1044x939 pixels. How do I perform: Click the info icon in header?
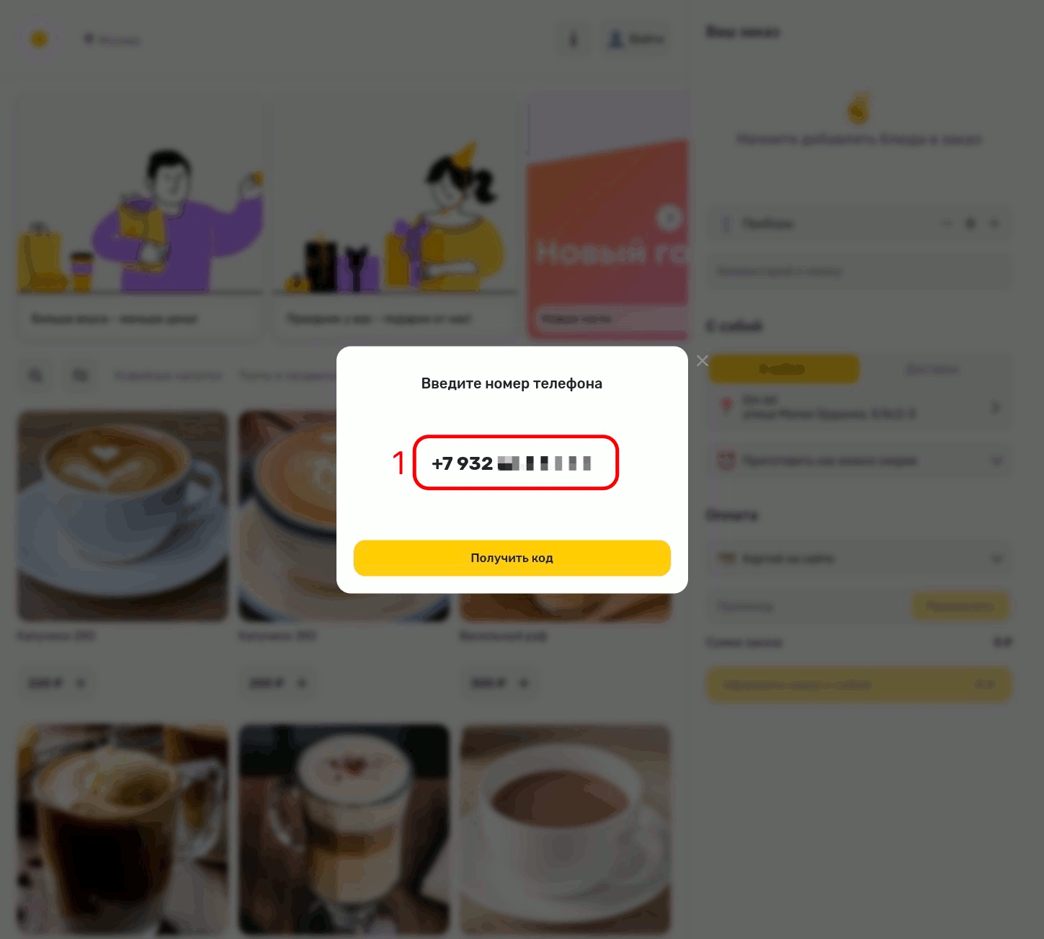pyautogui.click(x=574, y=39)
